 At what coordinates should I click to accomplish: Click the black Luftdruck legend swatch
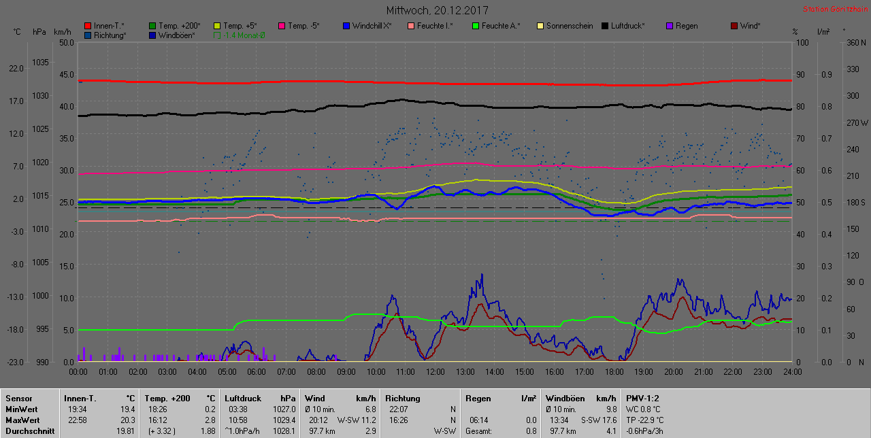(605, 26)
